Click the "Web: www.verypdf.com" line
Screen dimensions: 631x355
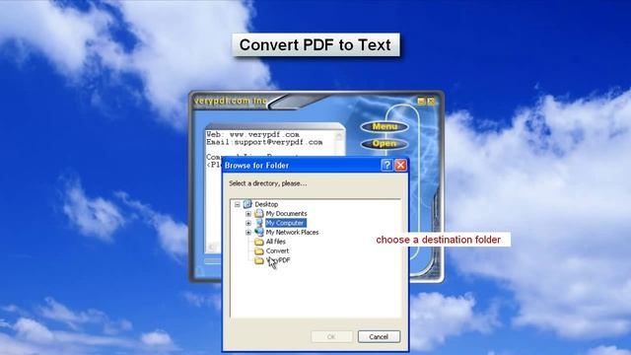(252, 134)
